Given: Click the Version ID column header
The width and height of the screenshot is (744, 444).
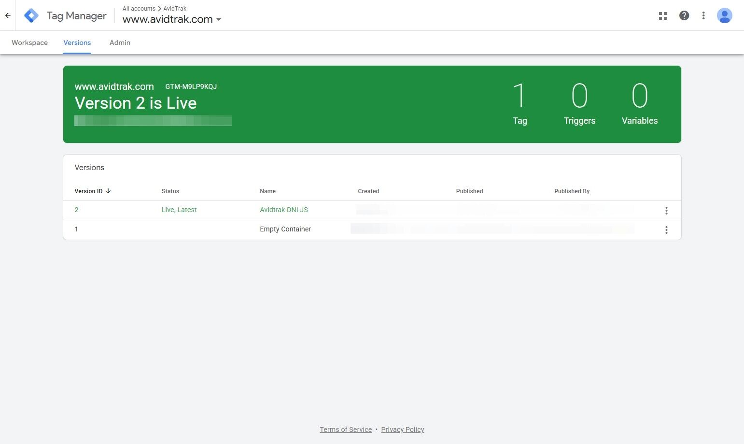Looking at the screenshot, I should click(88, 191).
